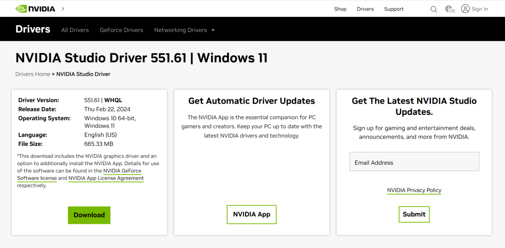Switch to GeForce Drivers tab

pos(121,30)
